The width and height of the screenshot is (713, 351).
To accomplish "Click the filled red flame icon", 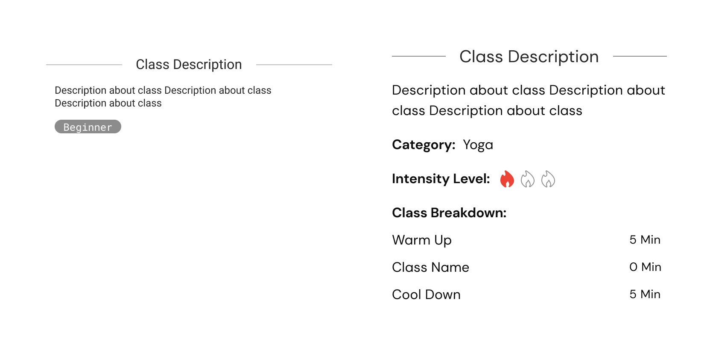I will tap(507, 179).
